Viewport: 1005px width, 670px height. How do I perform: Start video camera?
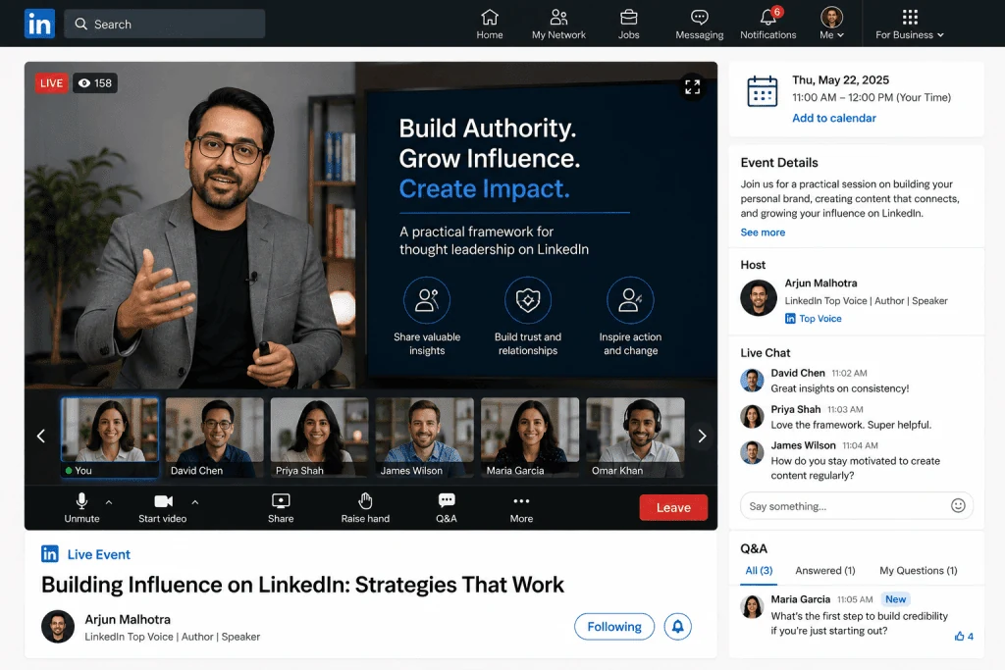tap(163, 508)
